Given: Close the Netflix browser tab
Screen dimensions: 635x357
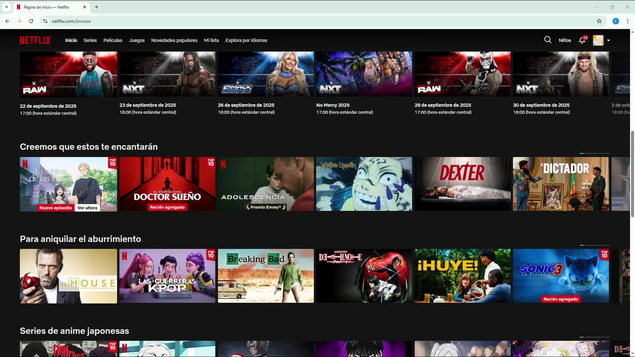Looking at the screenshot, I should pyautogui.click(x=85, y=7).
